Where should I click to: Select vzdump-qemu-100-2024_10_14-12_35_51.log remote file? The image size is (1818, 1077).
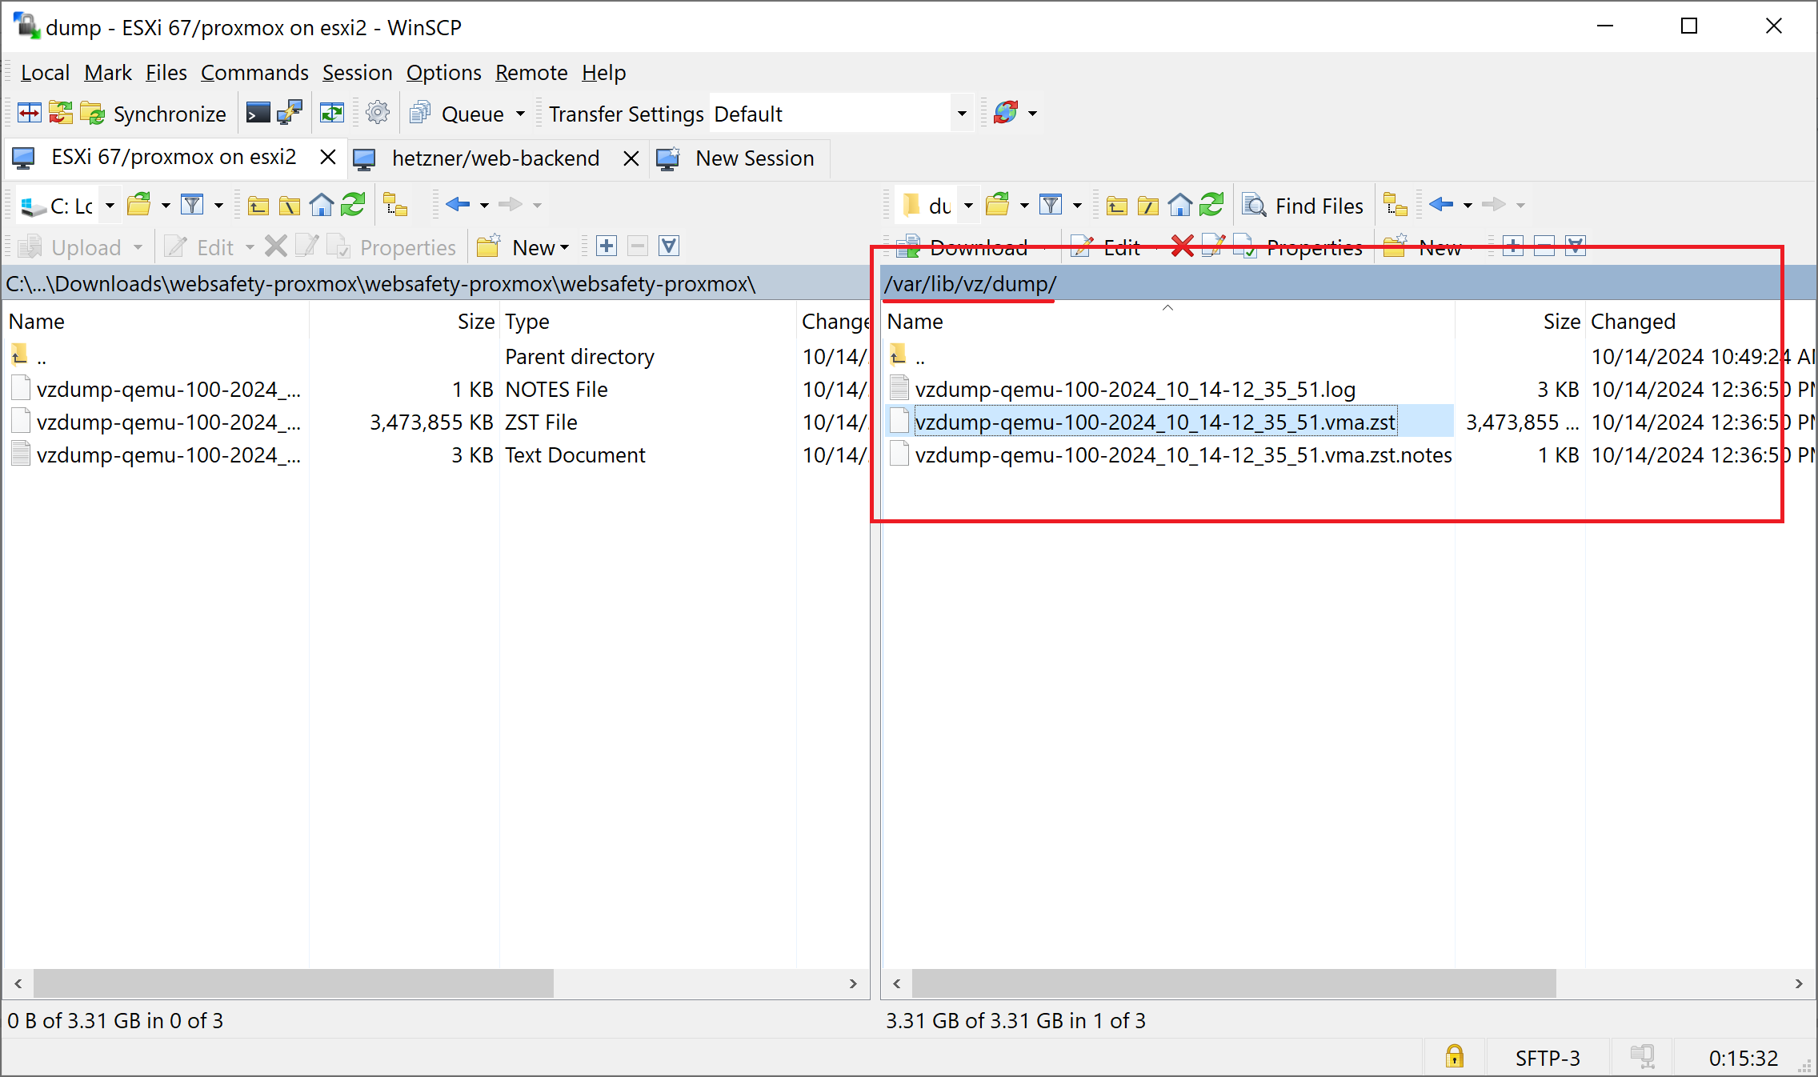pyautogui.click(x=1135, y=389)
